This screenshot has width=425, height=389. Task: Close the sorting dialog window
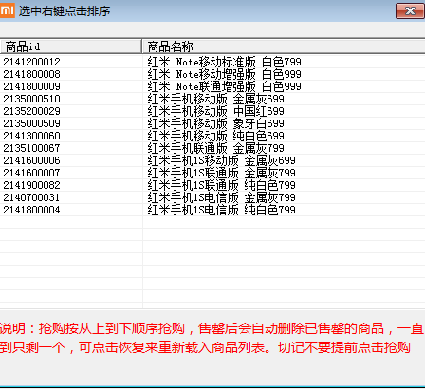tap(410, 11)
